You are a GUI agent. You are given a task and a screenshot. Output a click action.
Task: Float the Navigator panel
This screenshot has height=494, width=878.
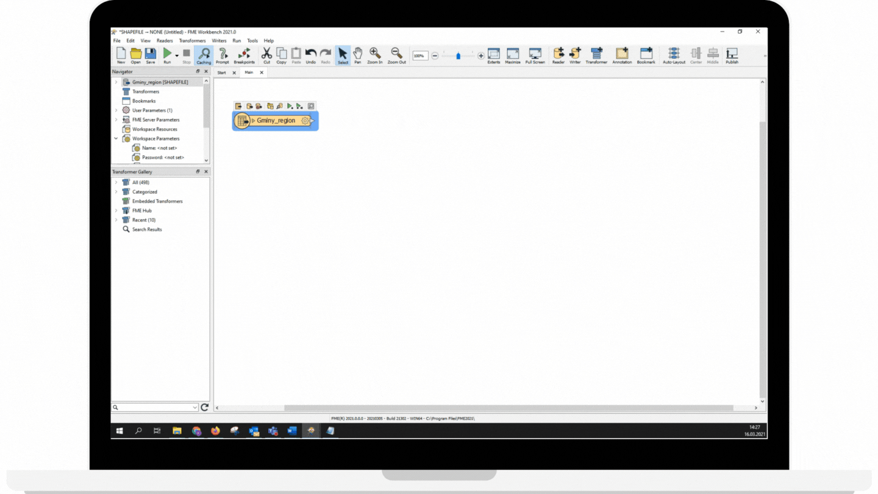pyautogui.click(x=198, y=72)
